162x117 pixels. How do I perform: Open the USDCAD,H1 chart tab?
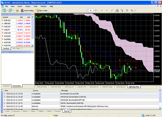click(x=121, y=87)
